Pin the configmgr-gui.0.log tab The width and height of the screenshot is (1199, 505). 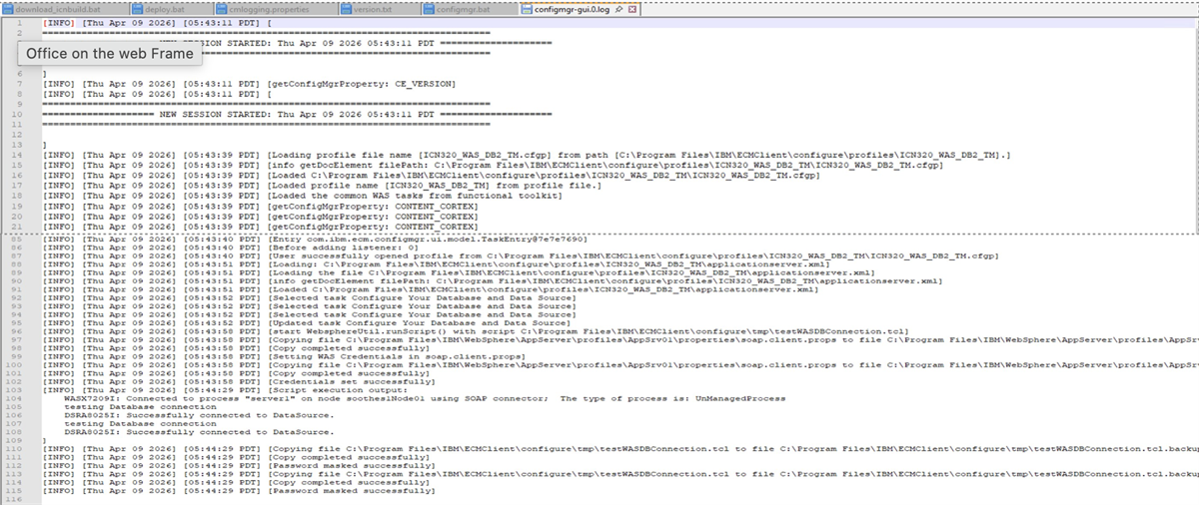[619, 8]
